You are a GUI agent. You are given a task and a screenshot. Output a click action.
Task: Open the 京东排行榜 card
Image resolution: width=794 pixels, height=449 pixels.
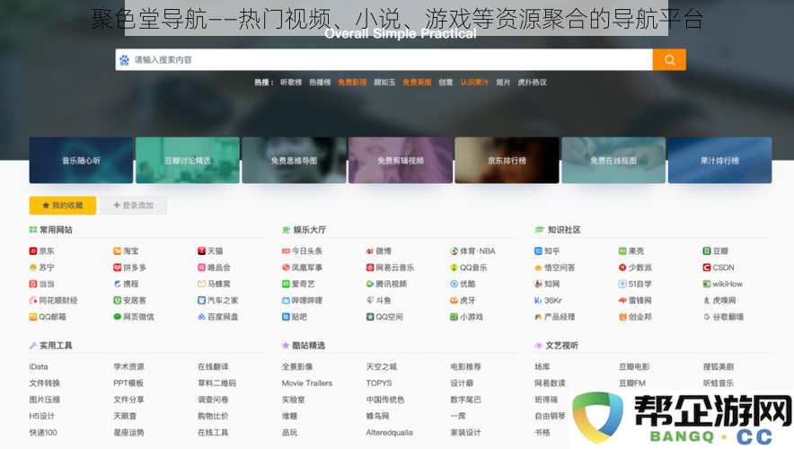point(507,161)
